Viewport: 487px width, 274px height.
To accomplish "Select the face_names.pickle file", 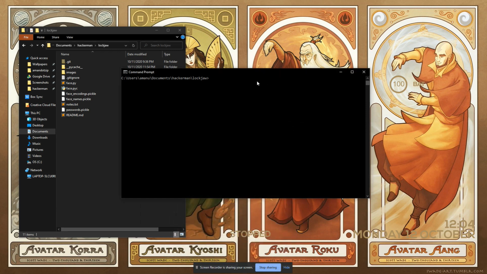I will tap(78, 99).
